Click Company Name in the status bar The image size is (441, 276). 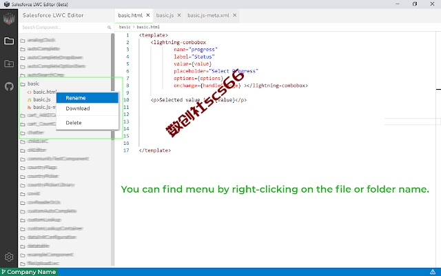tap(29, 272)
